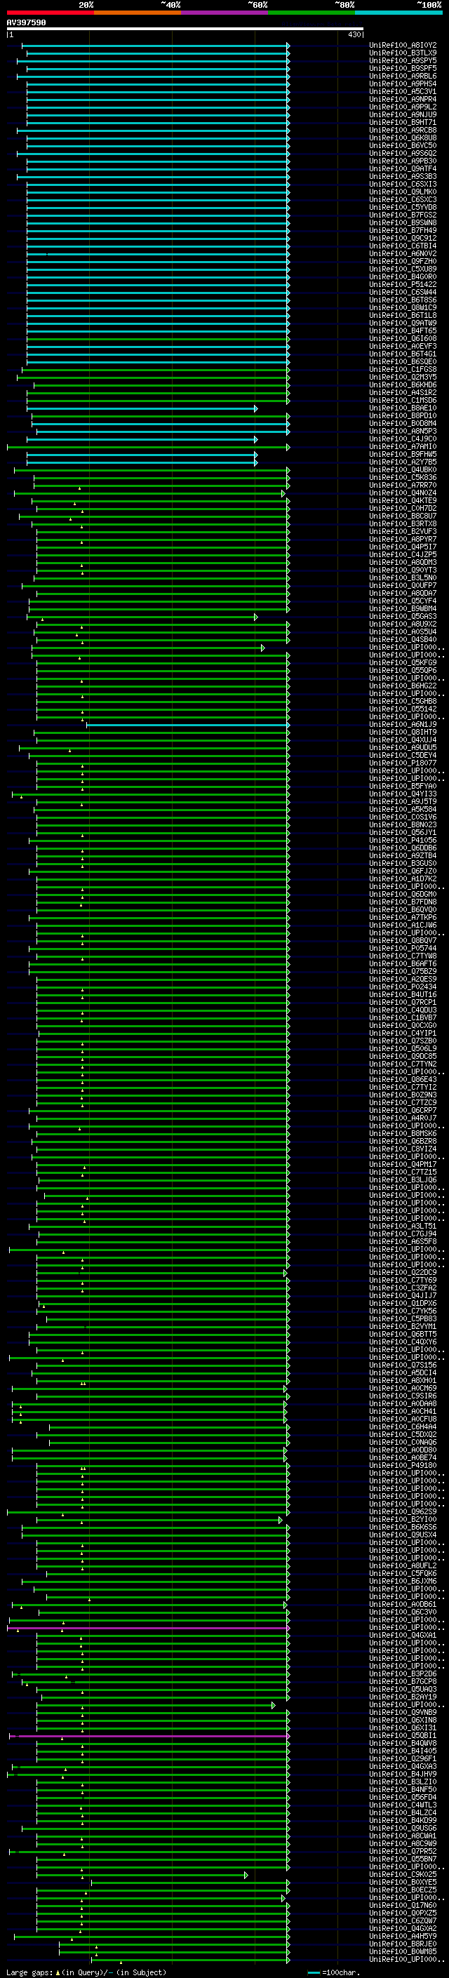Select hit label UniRef100_B3TLX9
Screen dimensions: 449x1978
403,53
